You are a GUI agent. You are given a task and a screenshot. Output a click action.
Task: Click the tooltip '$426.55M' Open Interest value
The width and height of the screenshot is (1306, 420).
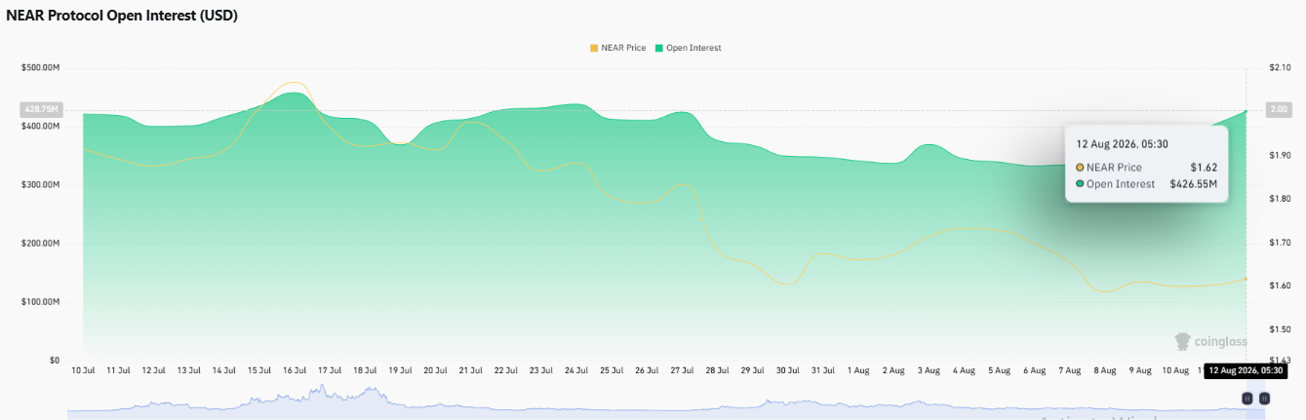pyautogui.click(x=1193, y=183)
